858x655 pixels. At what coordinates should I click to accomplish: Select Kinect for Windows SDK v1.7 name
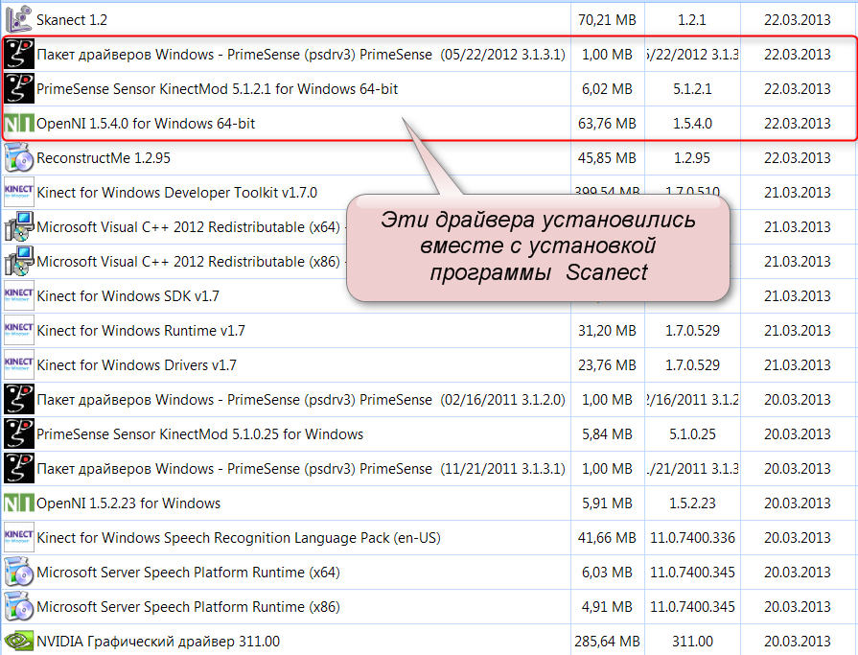click(128, 295)
